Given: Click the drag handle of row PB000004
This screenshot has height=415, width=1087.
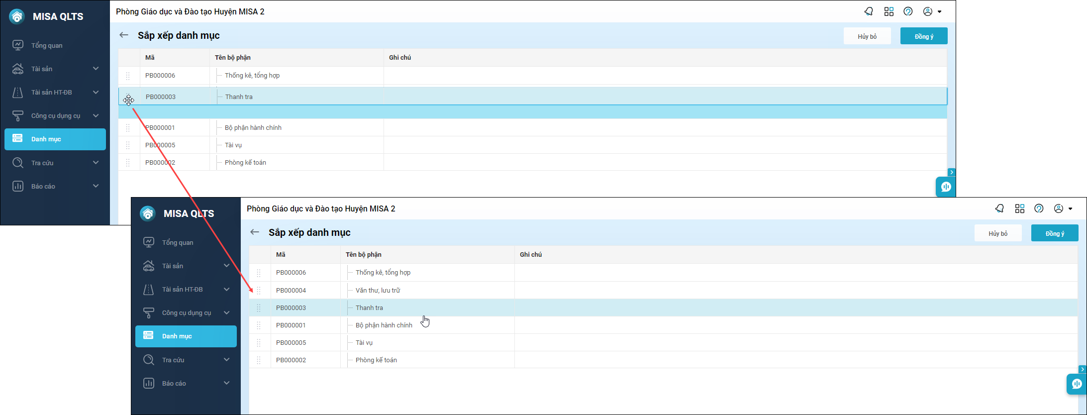Looking at the screenshot, I should 259,291.
